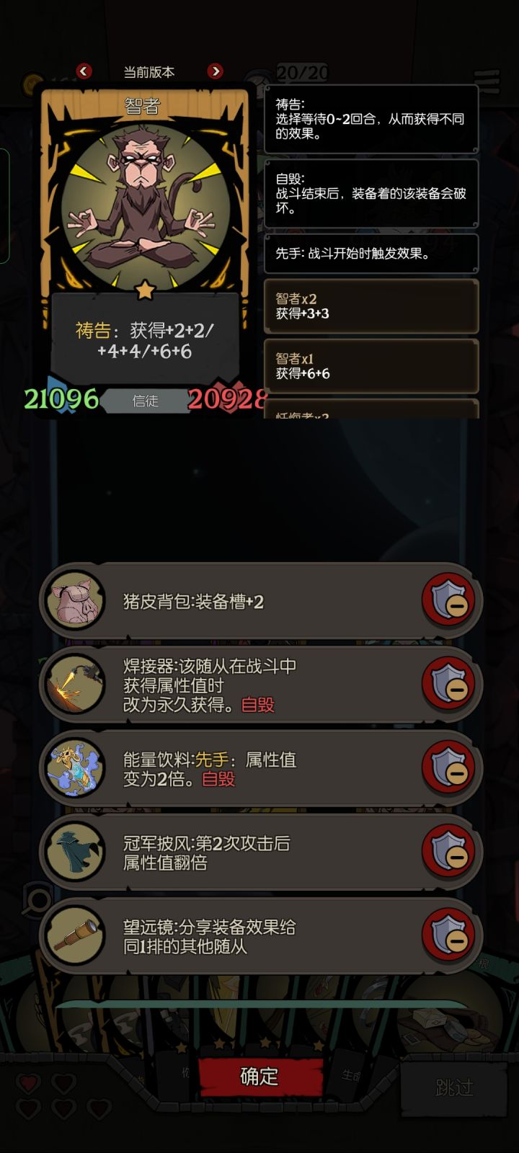Screen dimensions: 519x1153
Task: Click the energy drink item icon
Action: (x=76, y=768)
